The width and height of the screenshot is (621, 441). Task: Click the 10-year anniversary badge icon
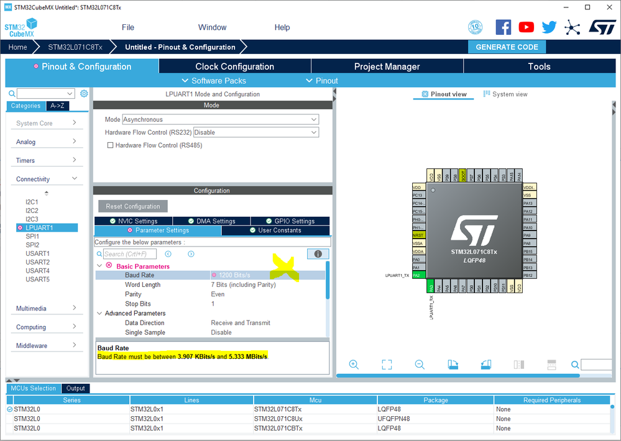coord(476,27)
